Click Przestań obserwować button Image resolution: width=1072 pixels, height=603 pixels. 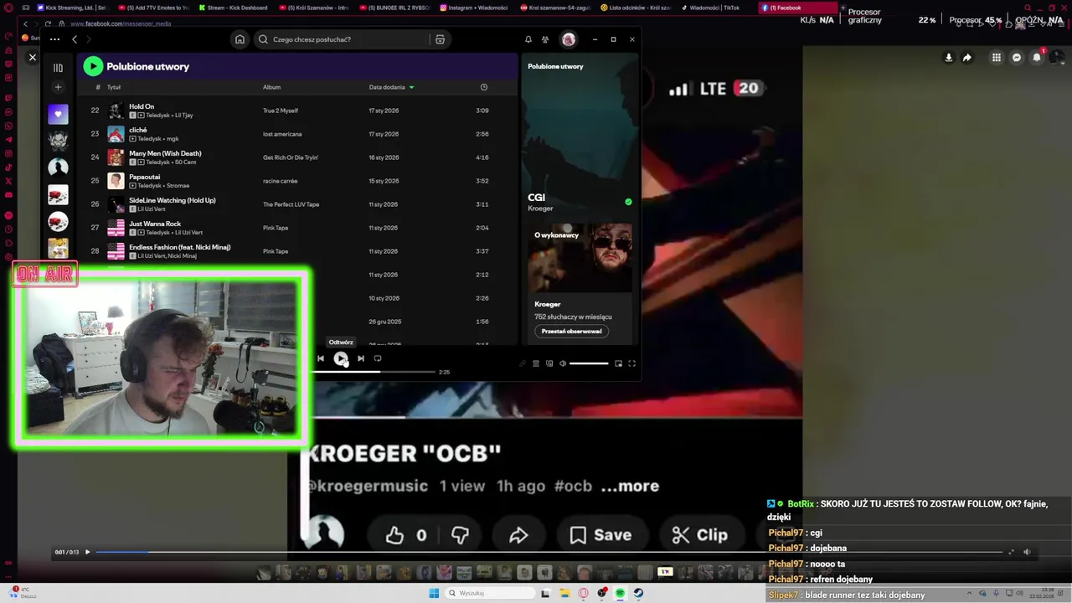572,331
